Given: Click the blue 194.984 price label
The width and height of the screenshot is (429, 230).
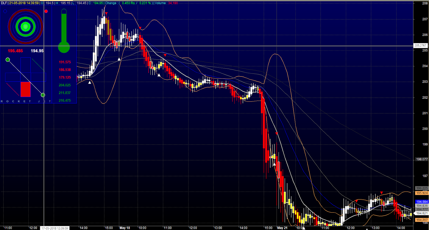Looking at the screenshot, I should tap(422, 202).
